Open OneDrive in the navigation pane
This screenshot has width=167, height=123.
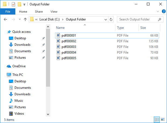[x=19, y=66]
